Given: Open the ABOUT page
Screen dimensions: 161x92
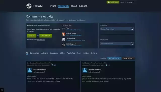Looking at the screenshot, I should (74, 6).
